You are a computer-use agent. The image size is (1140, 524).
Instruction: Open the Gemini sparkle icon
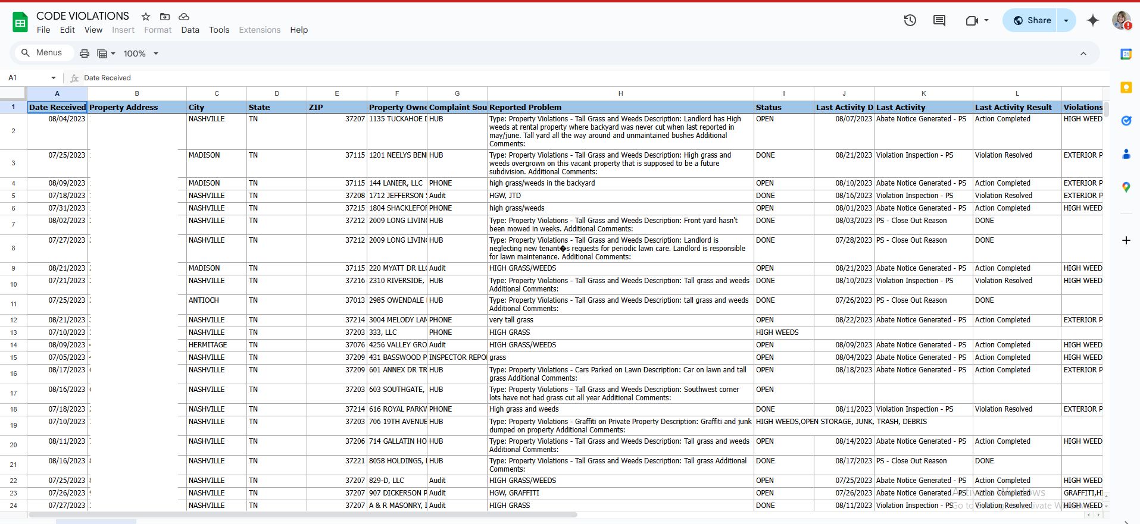coord(1093,20)
